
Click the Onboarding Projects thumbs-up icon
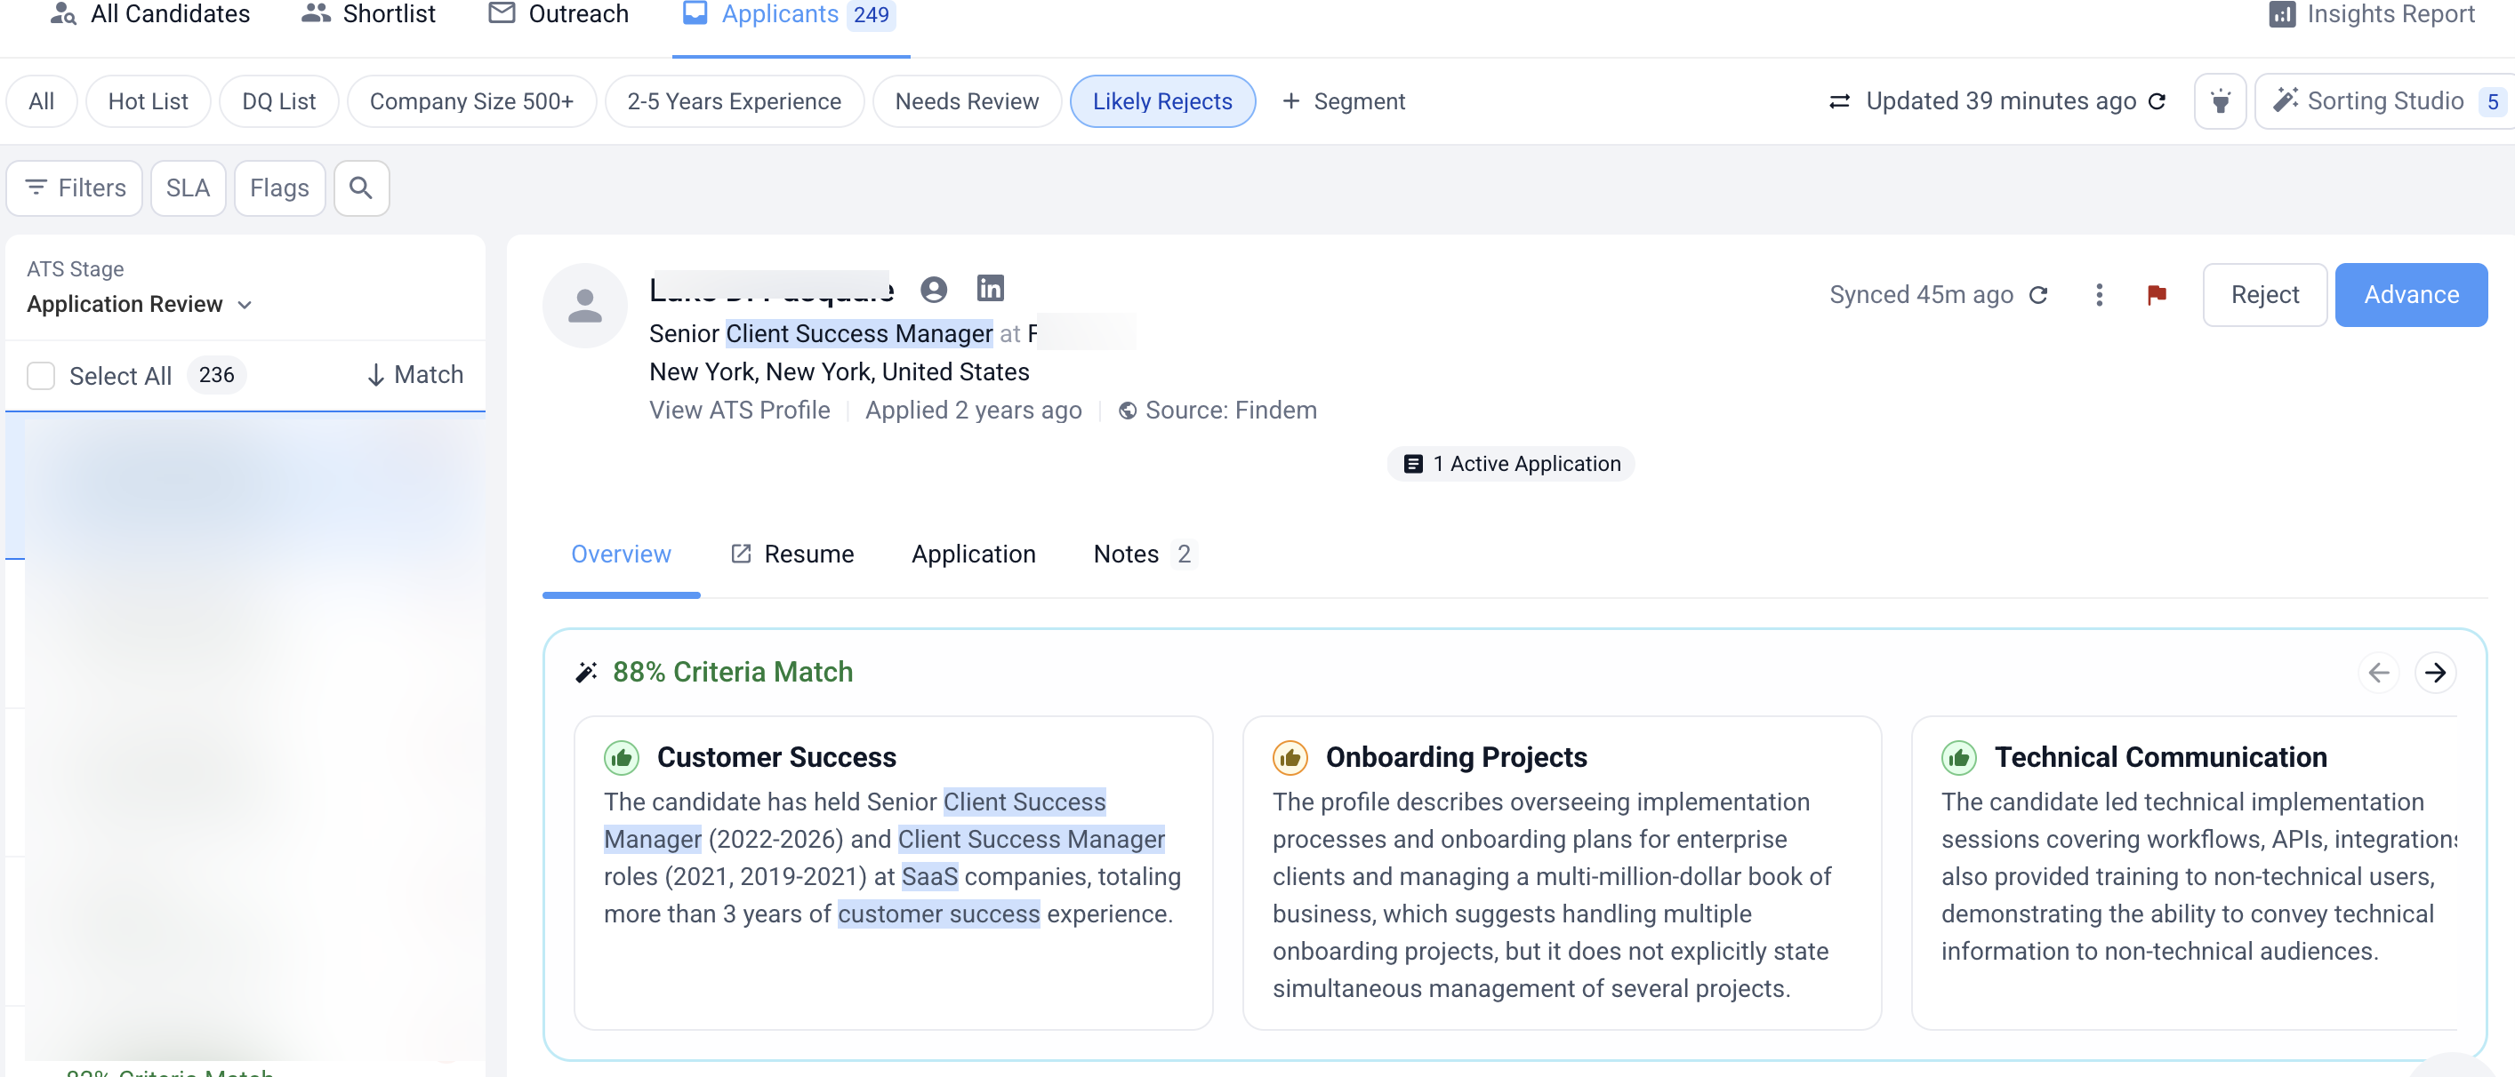pyautogui.click(x=1290, y=758)
